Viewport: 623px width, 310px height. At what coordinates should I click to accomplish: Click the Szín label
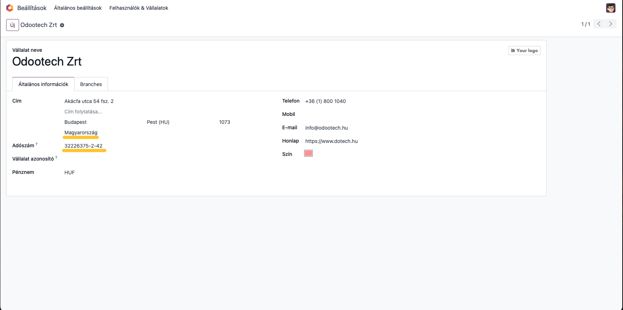click(x=287, y=154)
